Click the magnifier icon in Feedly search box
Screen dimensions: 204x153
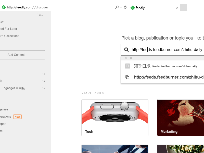(x=126, y=50)
